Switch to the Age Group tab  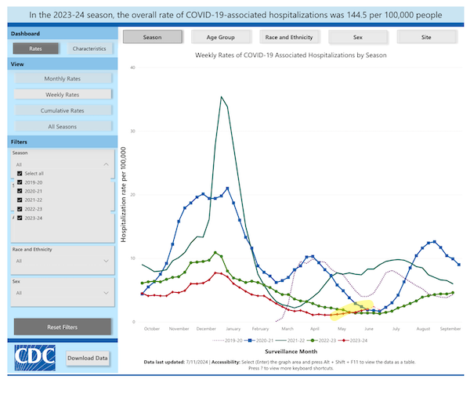pos(221,37)
